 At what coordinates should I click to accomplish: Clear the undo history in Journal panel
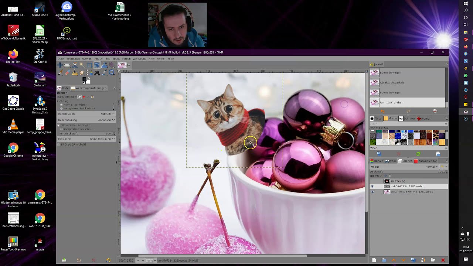[435, 111]
